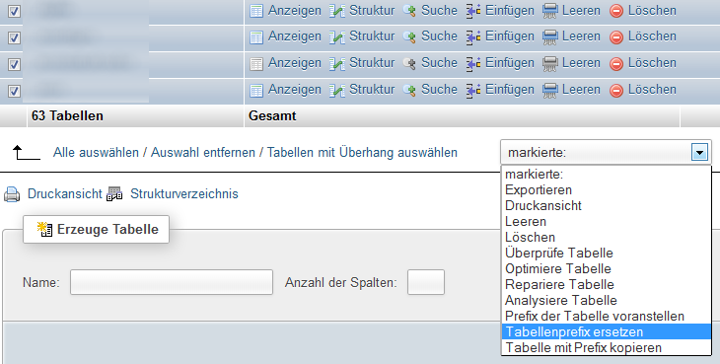
Task: Click Anzeigen icon in the first table row
Action: [256, 11]
